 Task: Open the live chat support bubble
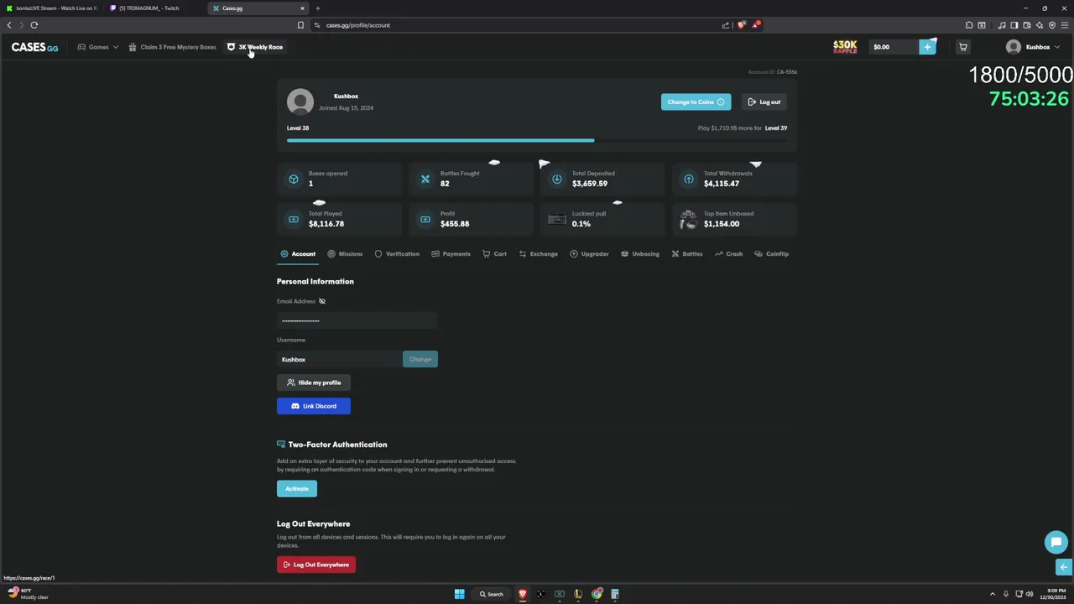point(1056,542)
